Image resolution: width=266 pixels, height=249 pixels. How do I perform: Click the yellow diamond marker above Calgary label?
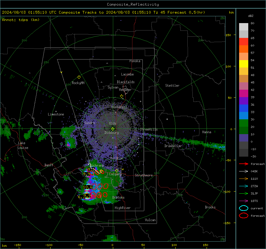point(117,171)
